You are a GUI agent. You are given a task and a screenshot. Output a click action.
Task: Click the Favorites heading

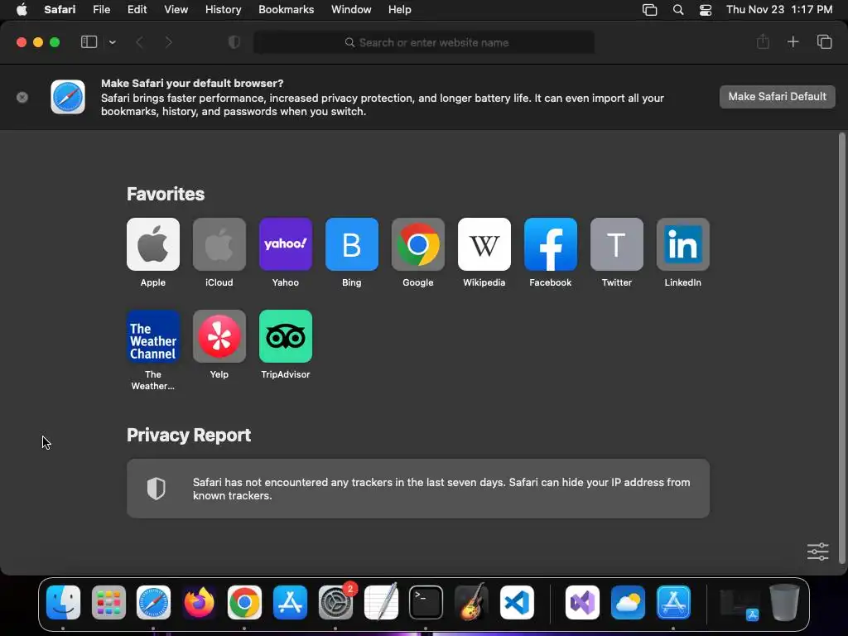coord(166,194)
